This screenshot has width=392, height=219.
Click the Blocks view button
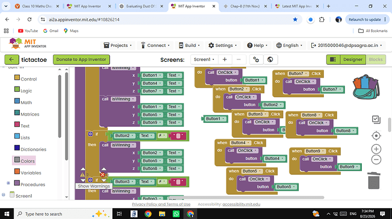pos(376,59)
